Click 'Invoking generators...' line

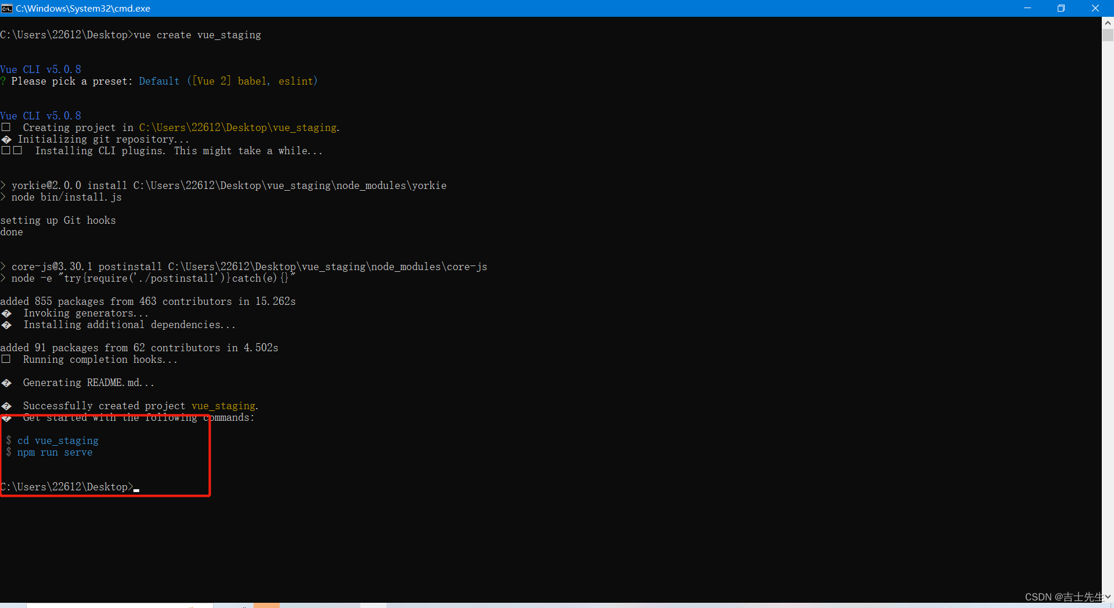click(x=75, y=313)
